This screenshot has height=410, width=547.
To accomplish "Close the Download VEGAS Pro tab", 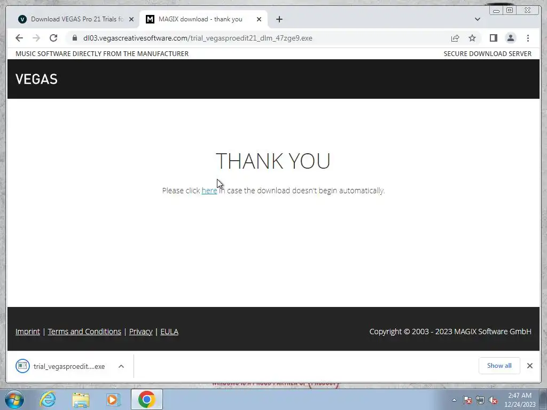I will pyautogui.click(x=131, y=19).
